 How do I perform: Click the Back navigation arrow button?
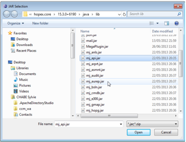[7, 14]
